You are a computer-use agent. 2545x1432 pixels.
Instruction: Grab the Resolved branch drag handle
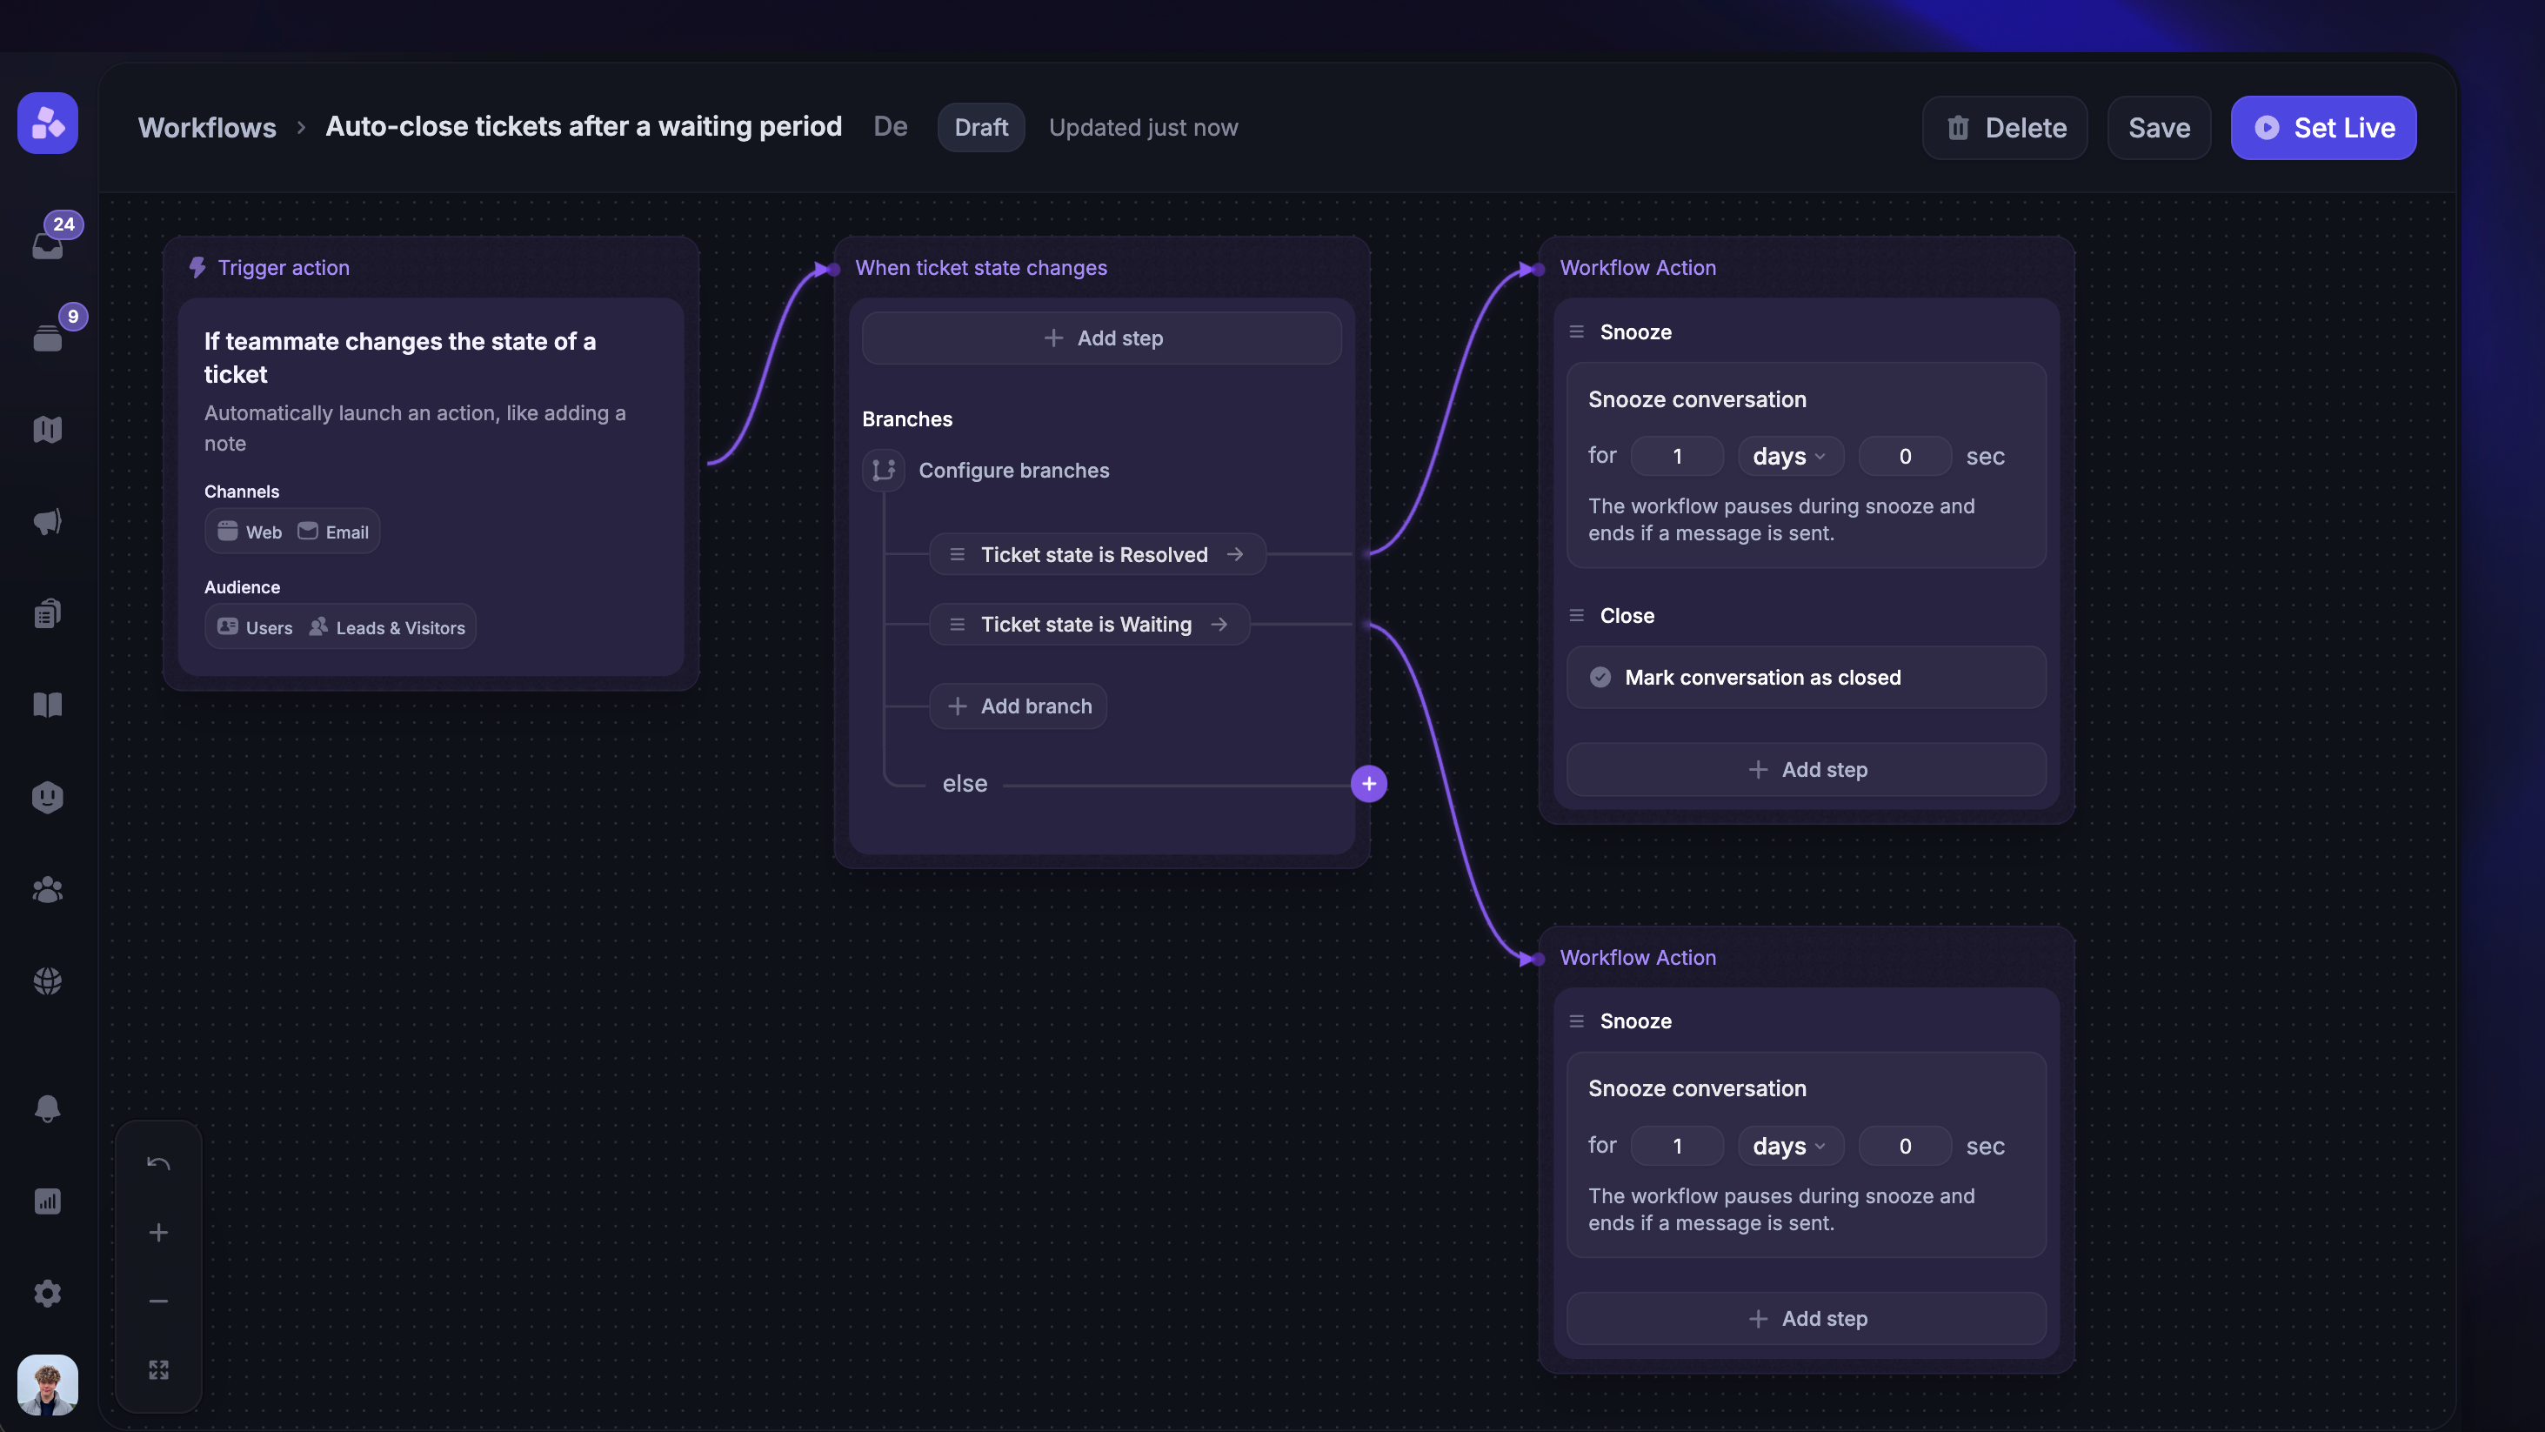(957, 554)
